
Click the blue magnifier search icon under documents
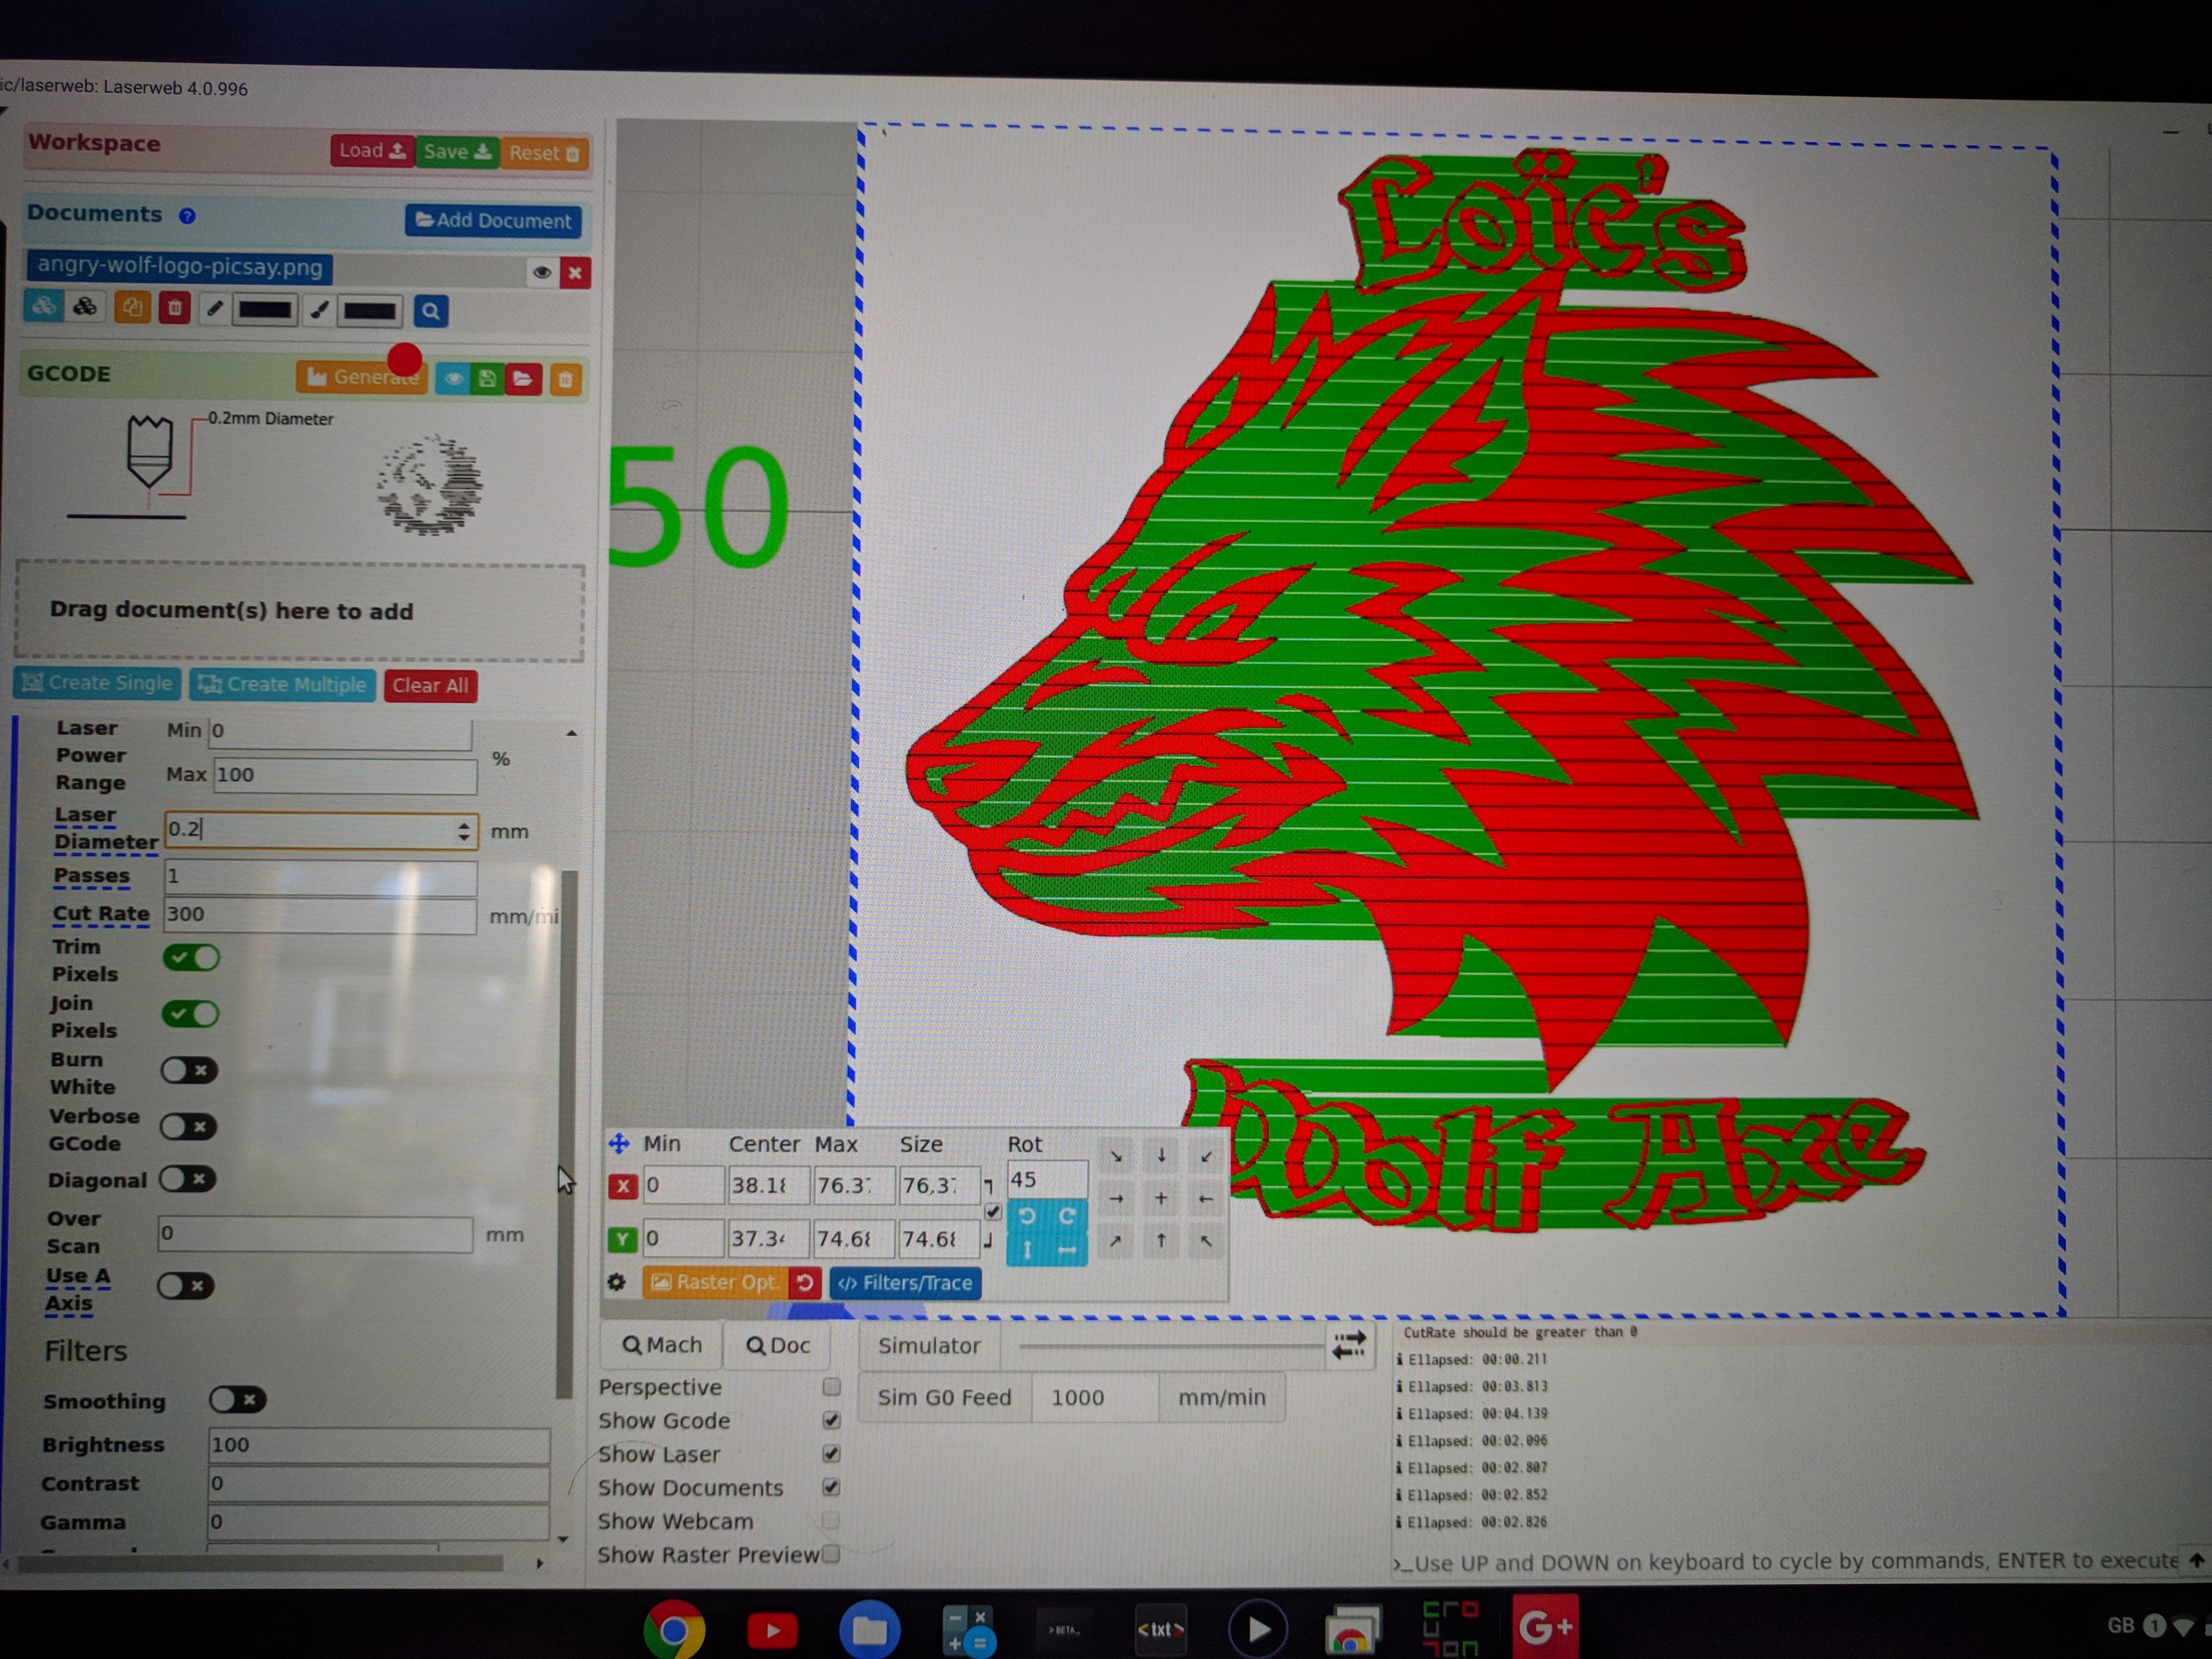(430, 311)
